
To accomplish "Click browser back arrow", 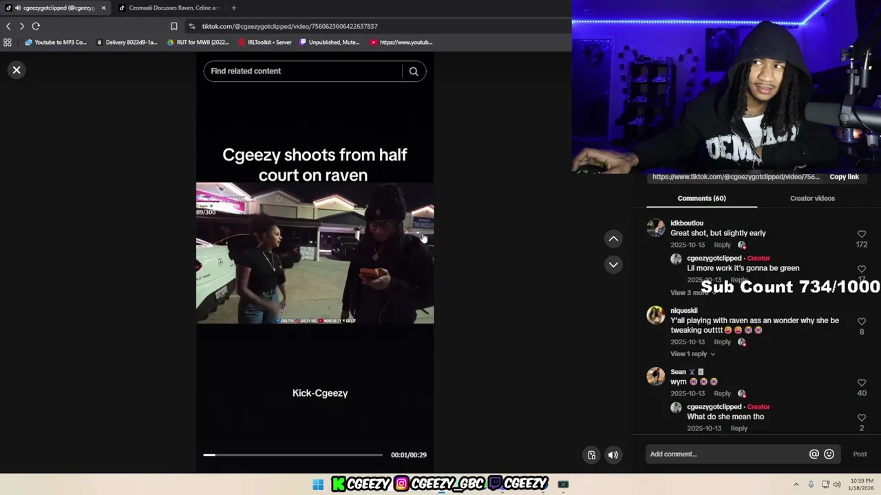I will click(x=8, y=26).
